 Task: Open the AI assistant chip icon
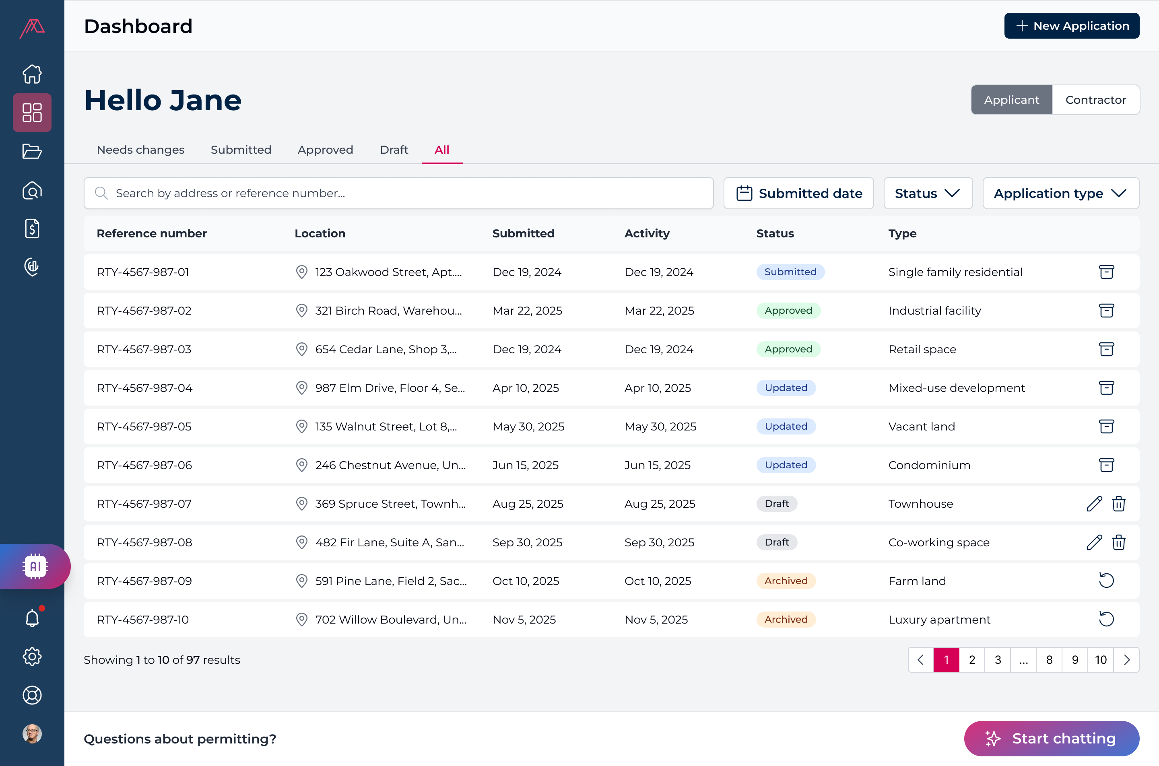tap(35, 566)
